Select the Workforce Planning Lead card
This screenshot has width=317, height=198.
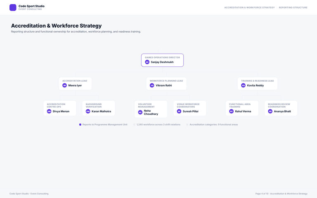click(x=166, y=83)
